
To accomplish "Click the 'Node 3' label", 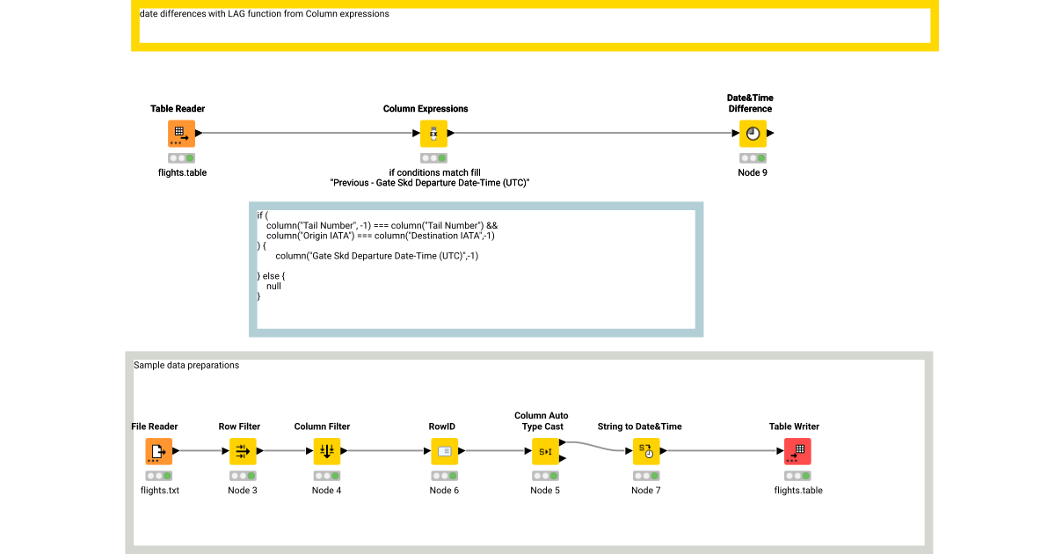I will pos(243,490).
